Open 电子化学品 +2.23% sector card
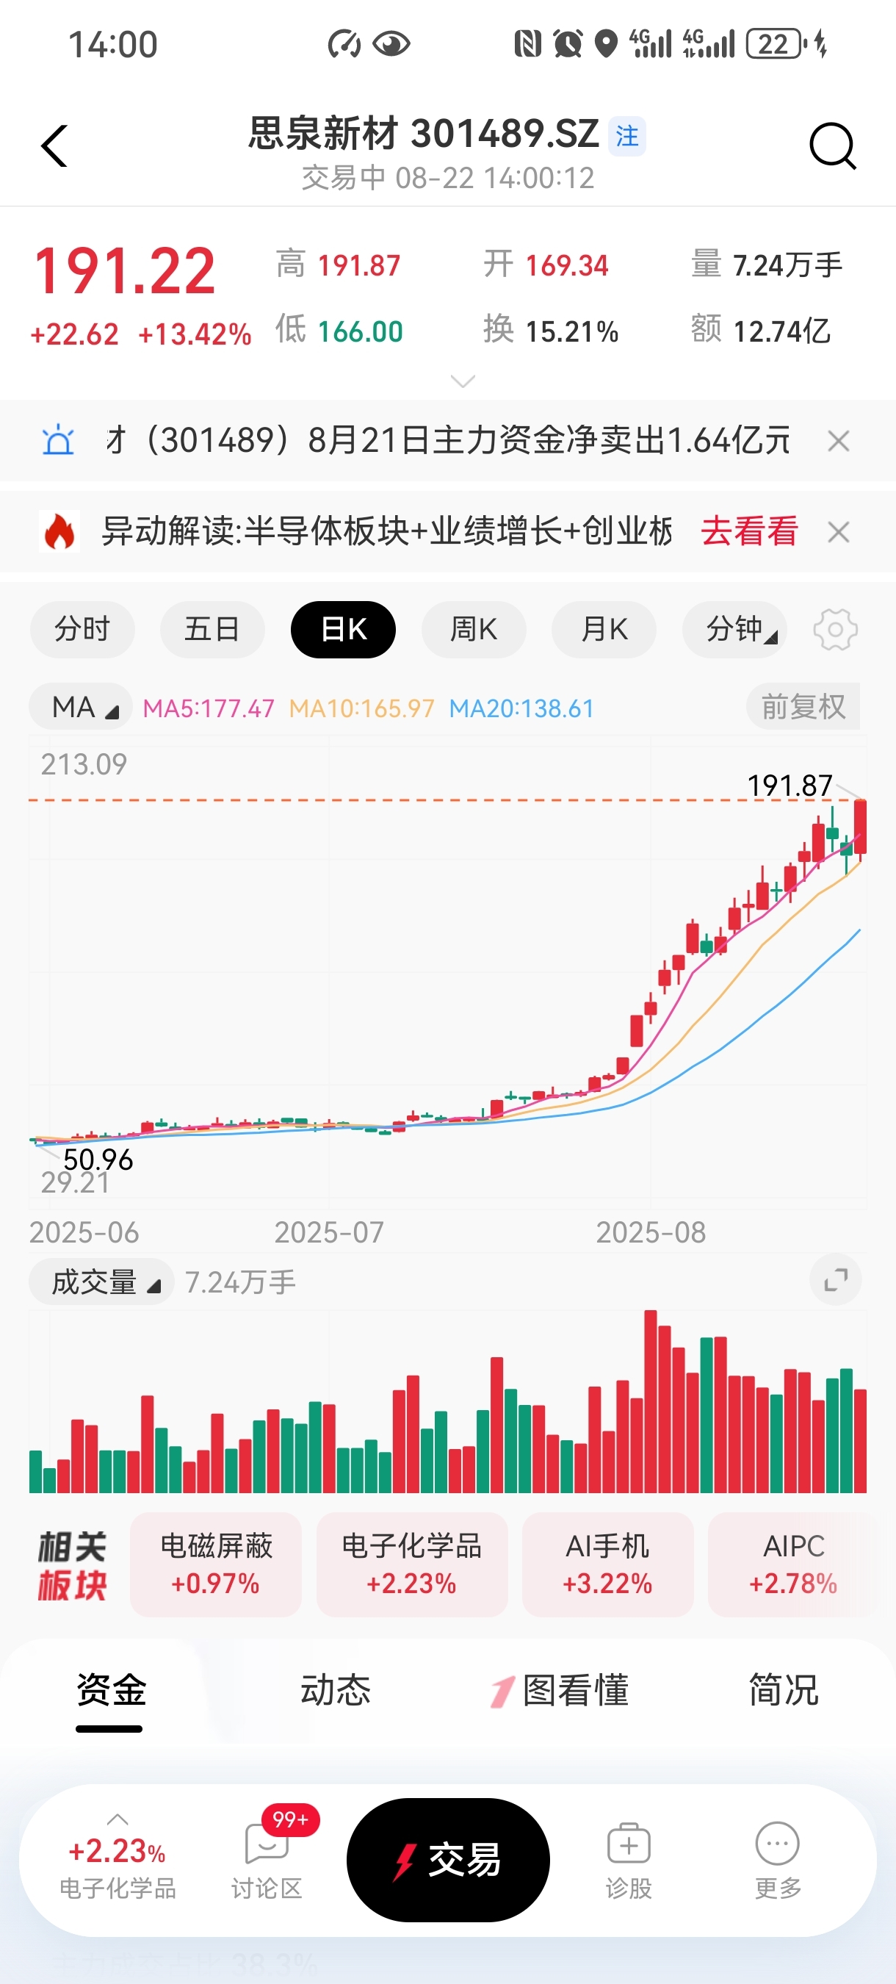 pos(412,1564)
